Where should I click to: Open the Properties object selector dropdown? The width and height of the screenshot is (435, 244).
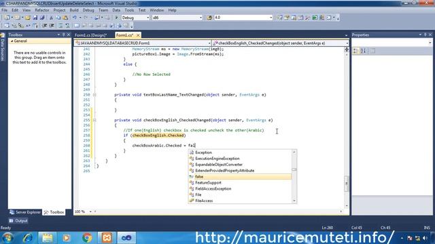pyautogui.click(x=430, y=43)
